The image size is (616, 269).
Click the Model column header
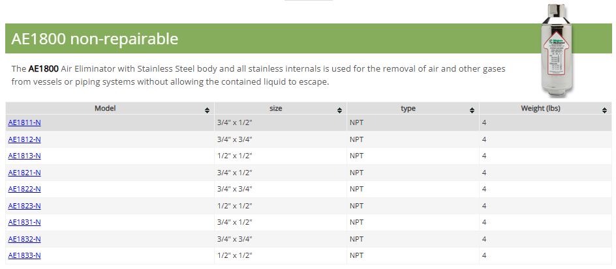pos(104,109)
